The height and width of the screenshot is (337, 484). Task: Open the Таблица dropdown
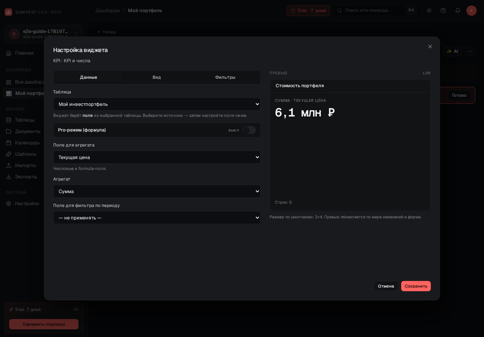(x=157, y=104)
